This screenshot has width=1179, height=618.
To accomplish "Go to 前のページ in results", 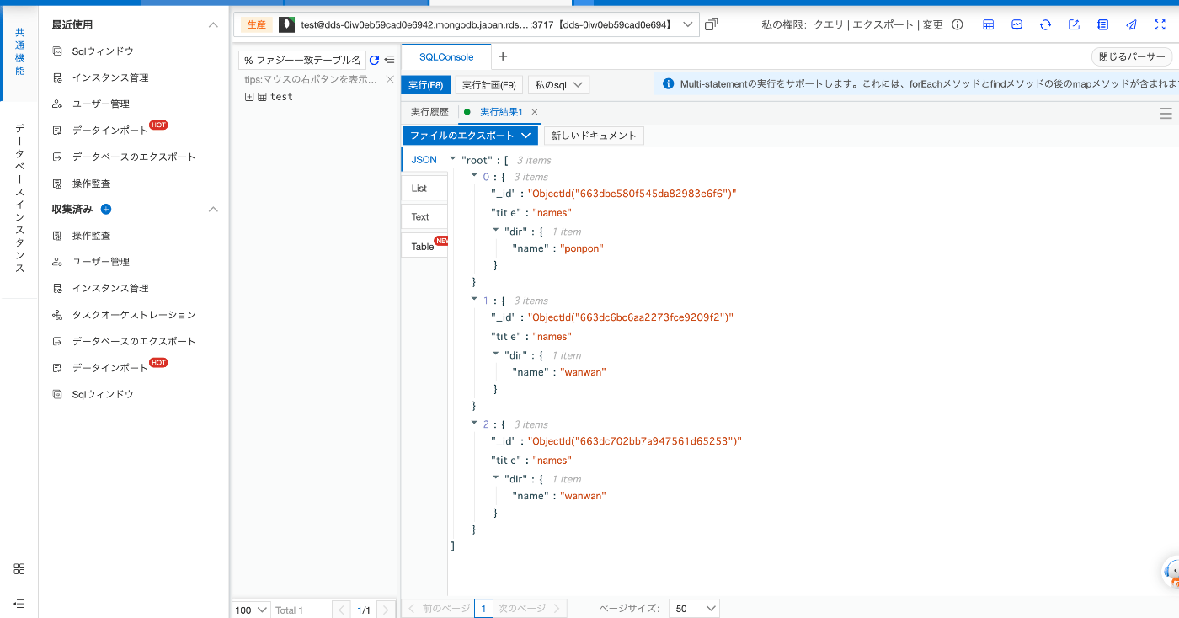I will click(x=438, y=608).
